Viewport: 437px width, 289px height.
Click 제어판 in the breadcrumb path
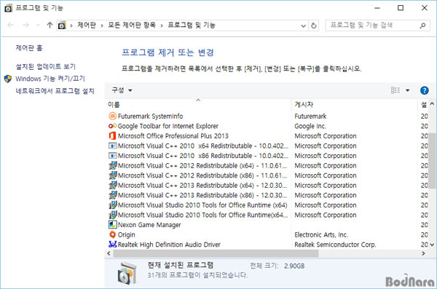click(87, 25)
